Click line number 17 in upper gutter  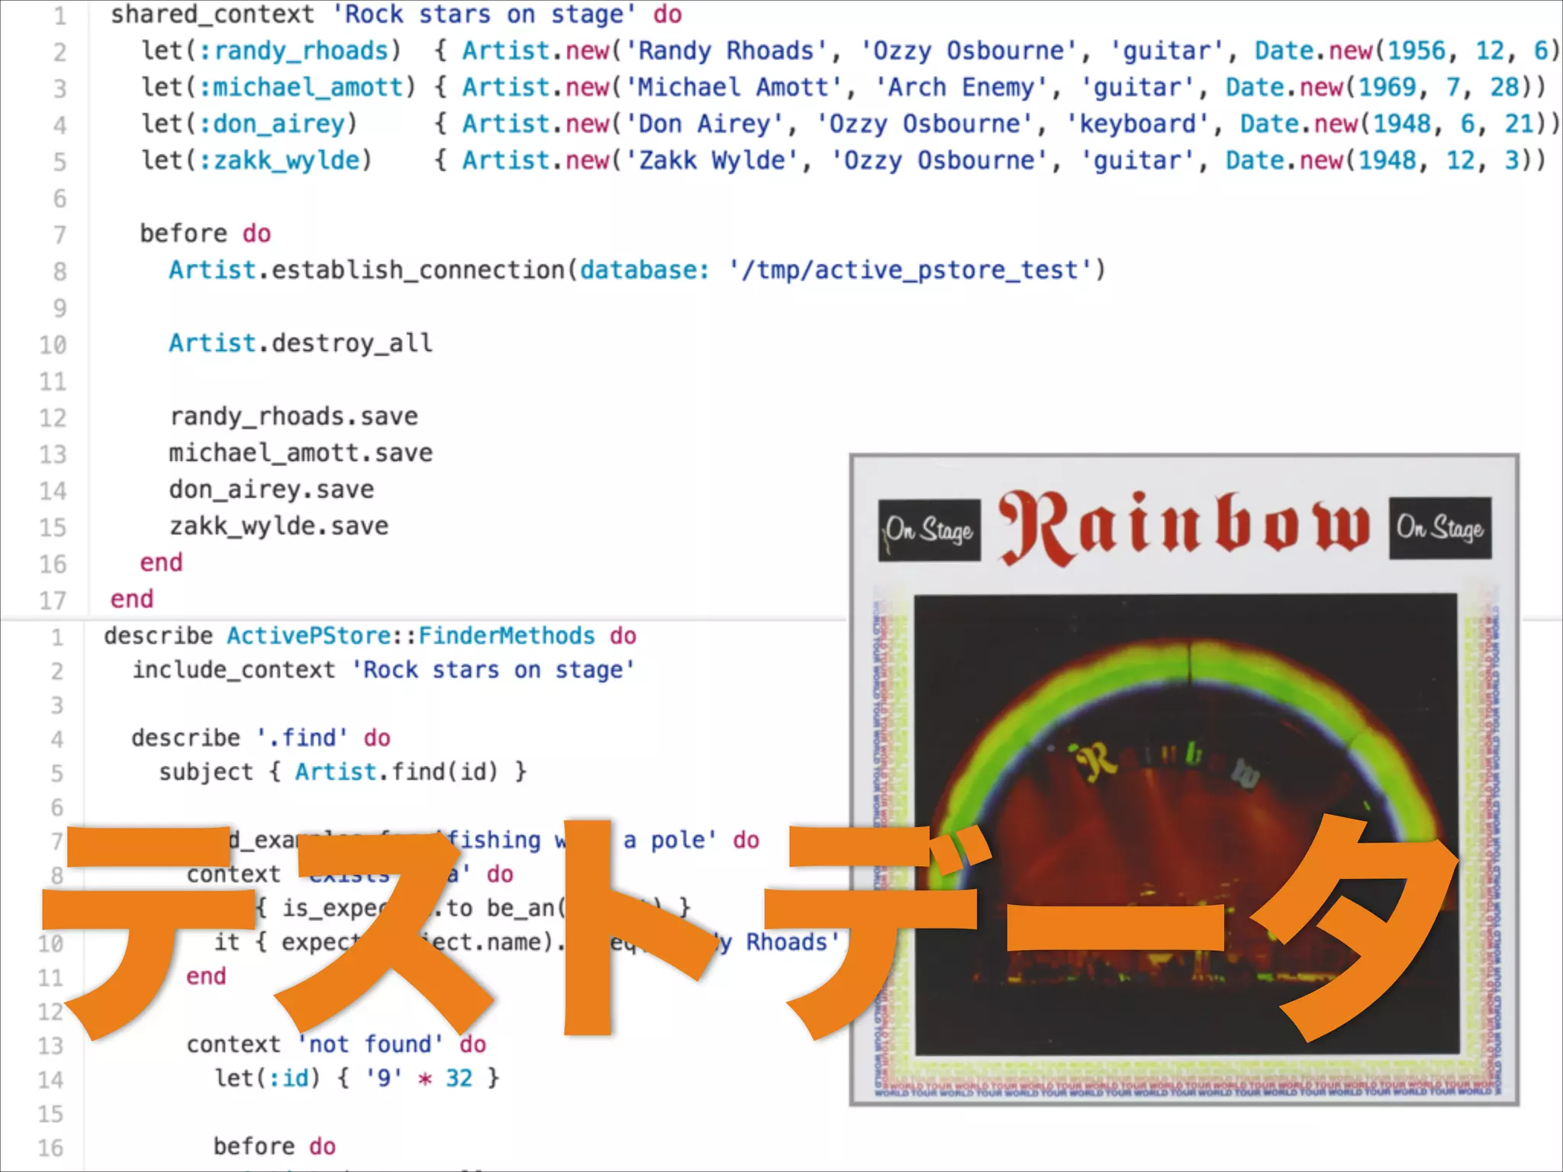pos(53,600)
